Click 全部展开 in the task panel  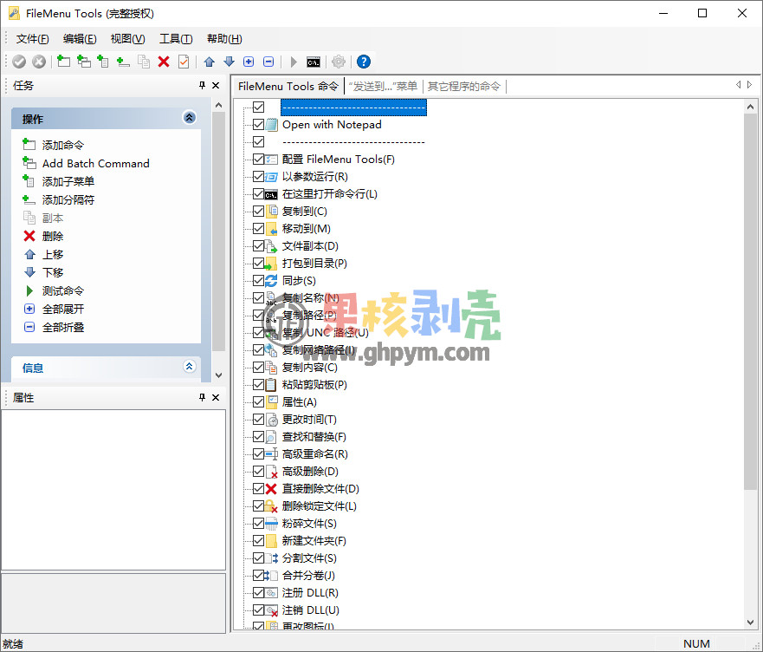click(62, 309)
